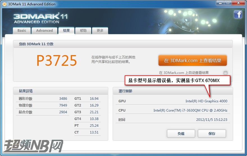
Task: Open the 更多 tab
Action: click(100, 31)
